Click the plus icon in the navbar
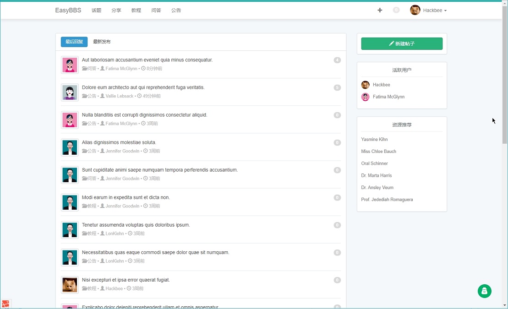The width and height of the screenshot is (508, 309). pyautogui.click(x=380, y=11)
